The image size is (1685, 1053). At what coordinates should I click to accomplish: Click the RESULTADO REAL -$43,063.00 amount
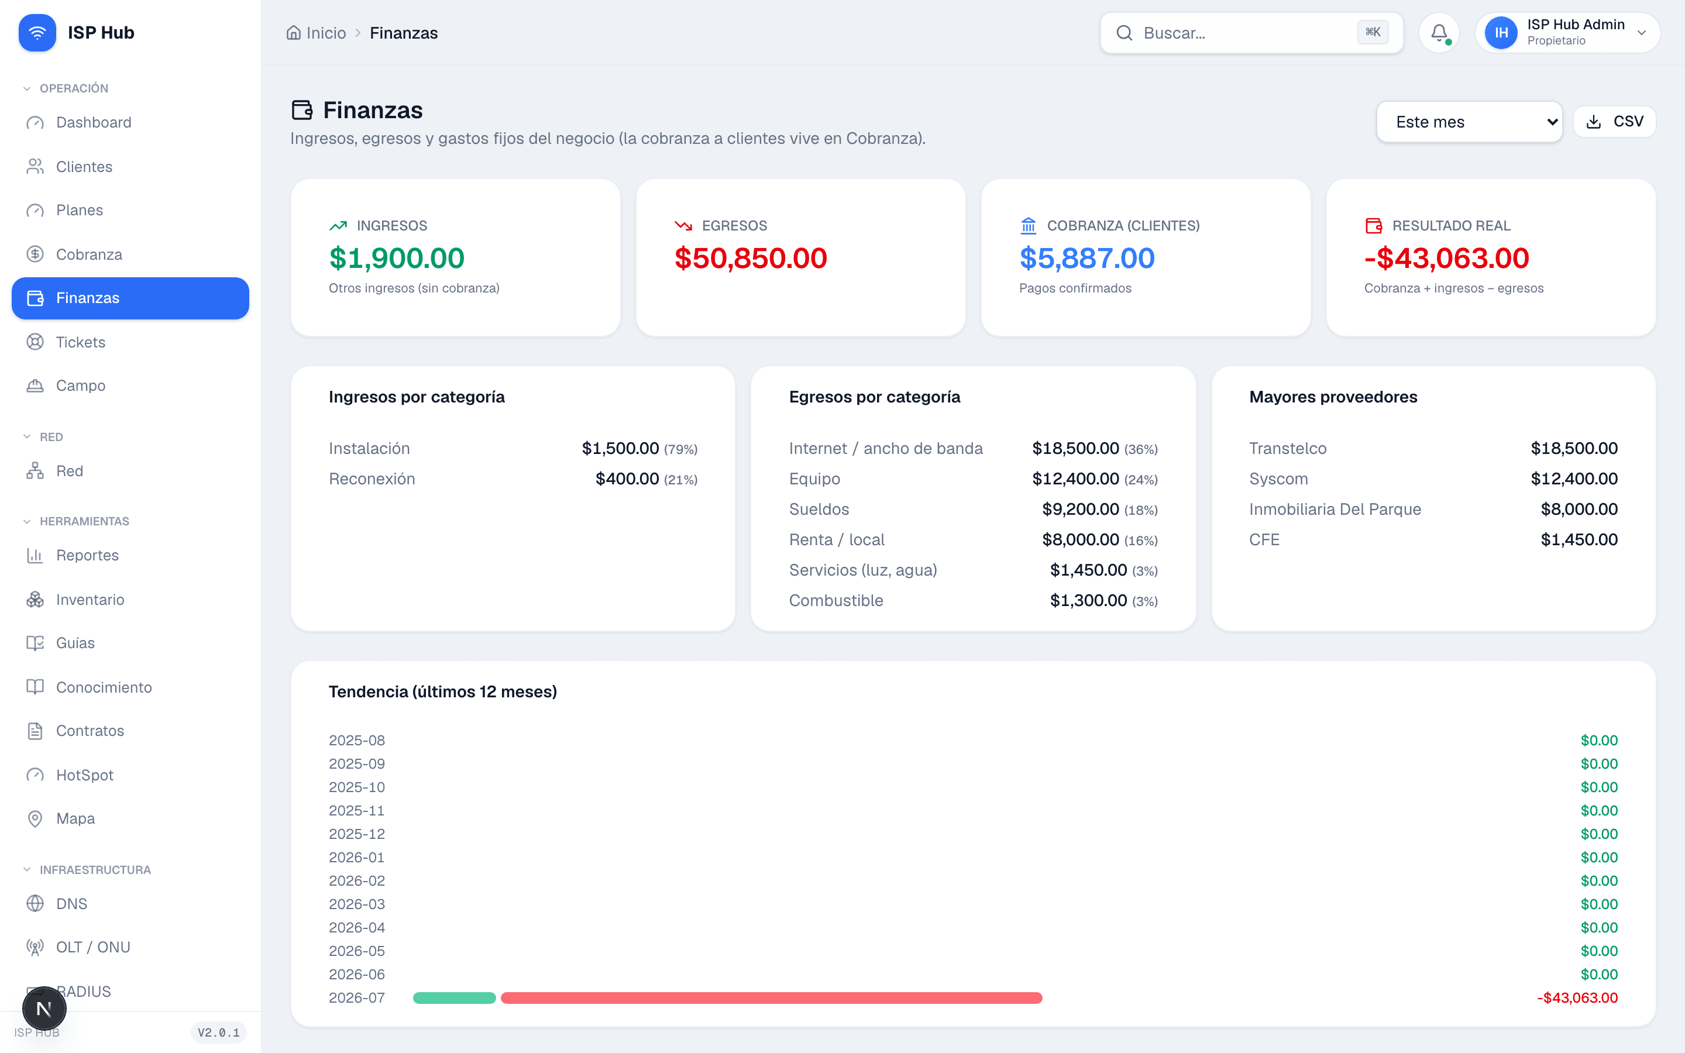click(x=1447, y=259)
